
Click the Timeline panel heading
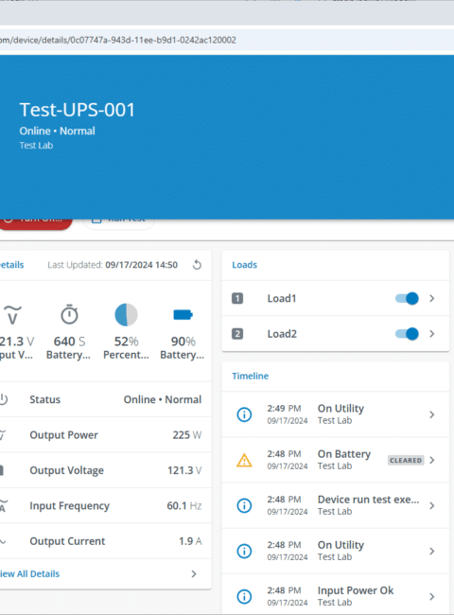point(250,377)
